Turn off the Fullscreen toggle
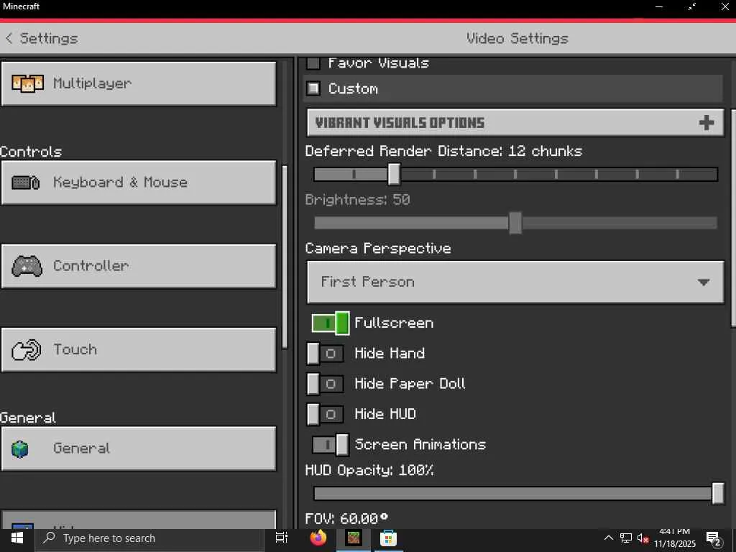736x552 pixels. click(x=331, y=323)
